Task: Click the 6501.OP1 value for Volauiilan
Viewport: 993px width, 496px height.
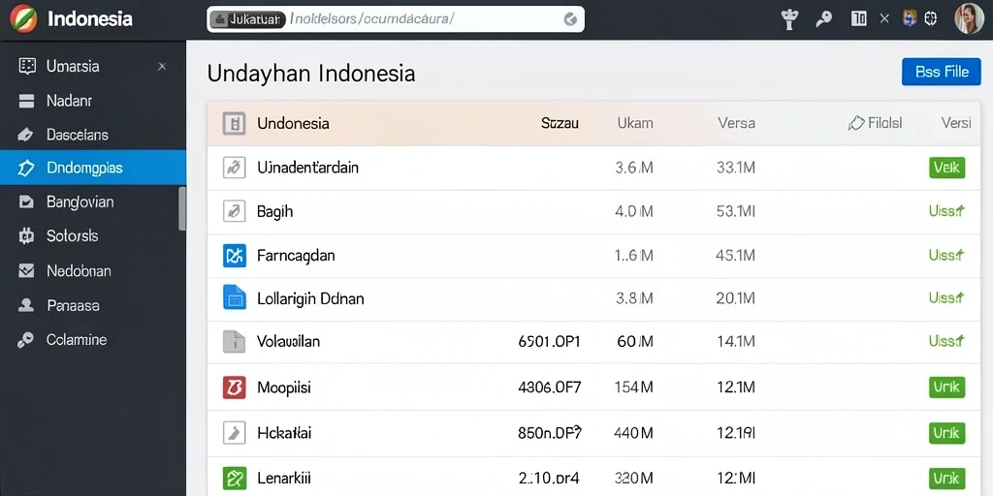Action: coord(549,342)
